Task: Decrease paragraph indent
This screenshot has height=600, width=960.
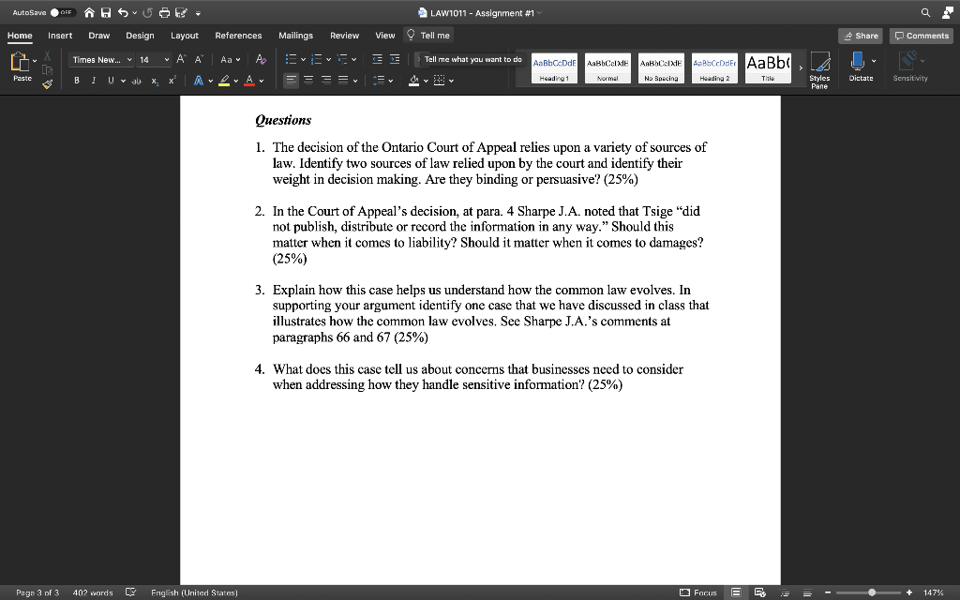Action: 377,59
